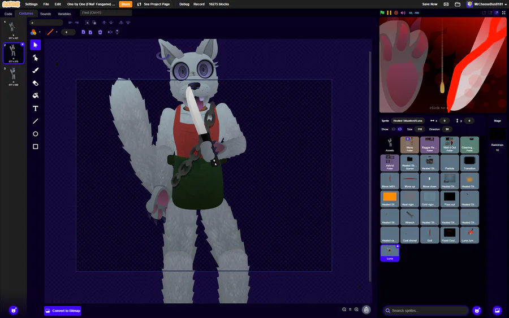The image size is (509, 318).
Task: Copy the selected shape
Action: pos(84,32)
